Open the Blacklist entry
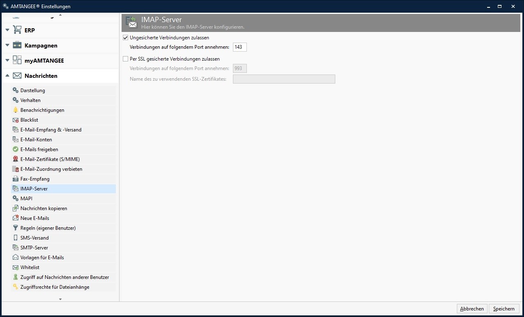This screenshot has width=524, height=317. (x=63, y=120)
